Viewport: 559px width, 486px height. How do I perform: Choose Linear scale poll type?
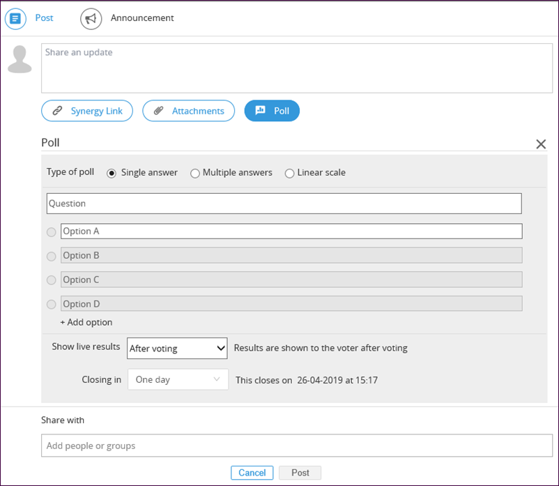tap(289, 174)
